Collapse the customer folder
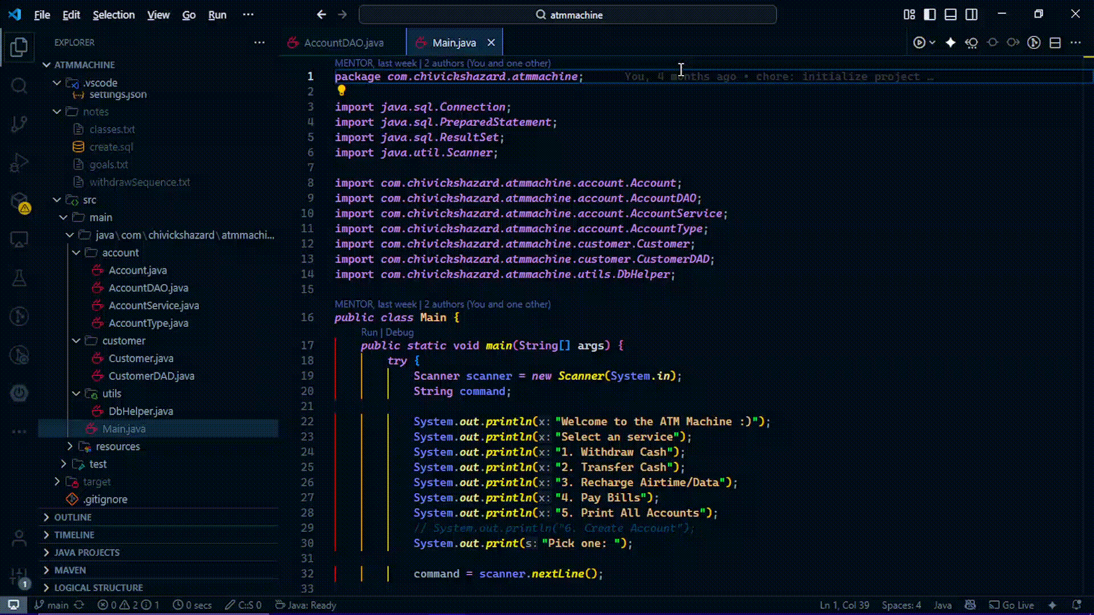Viewport: 1094px width, 615px height. (76, 341)
